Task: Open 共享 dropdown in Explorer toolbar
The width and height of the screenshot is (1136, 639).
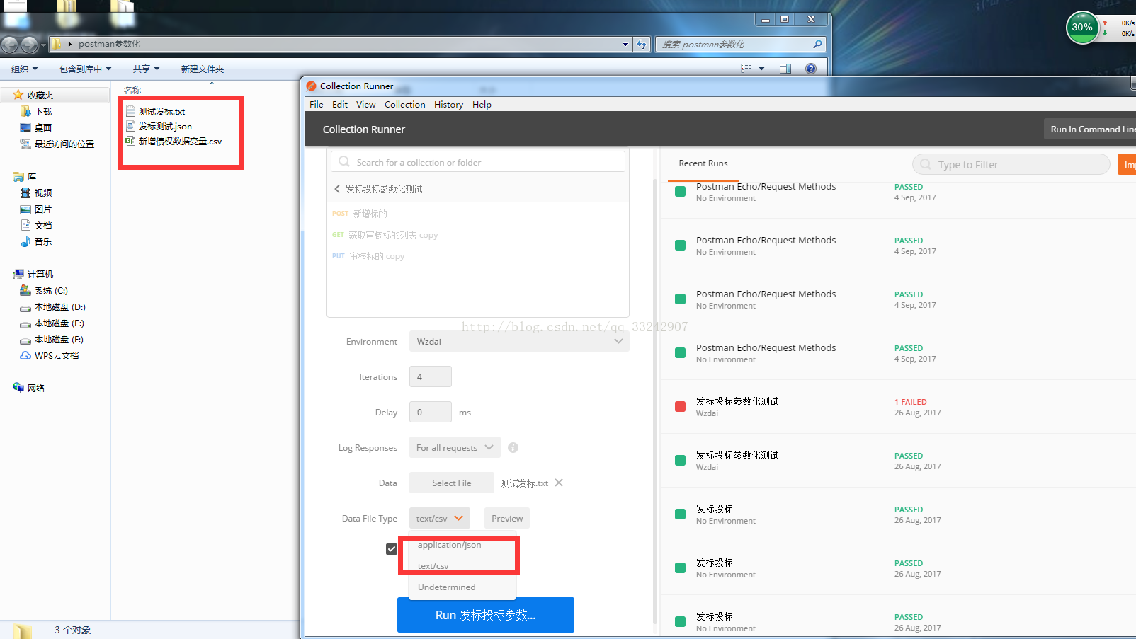Action: click(146, 69)
